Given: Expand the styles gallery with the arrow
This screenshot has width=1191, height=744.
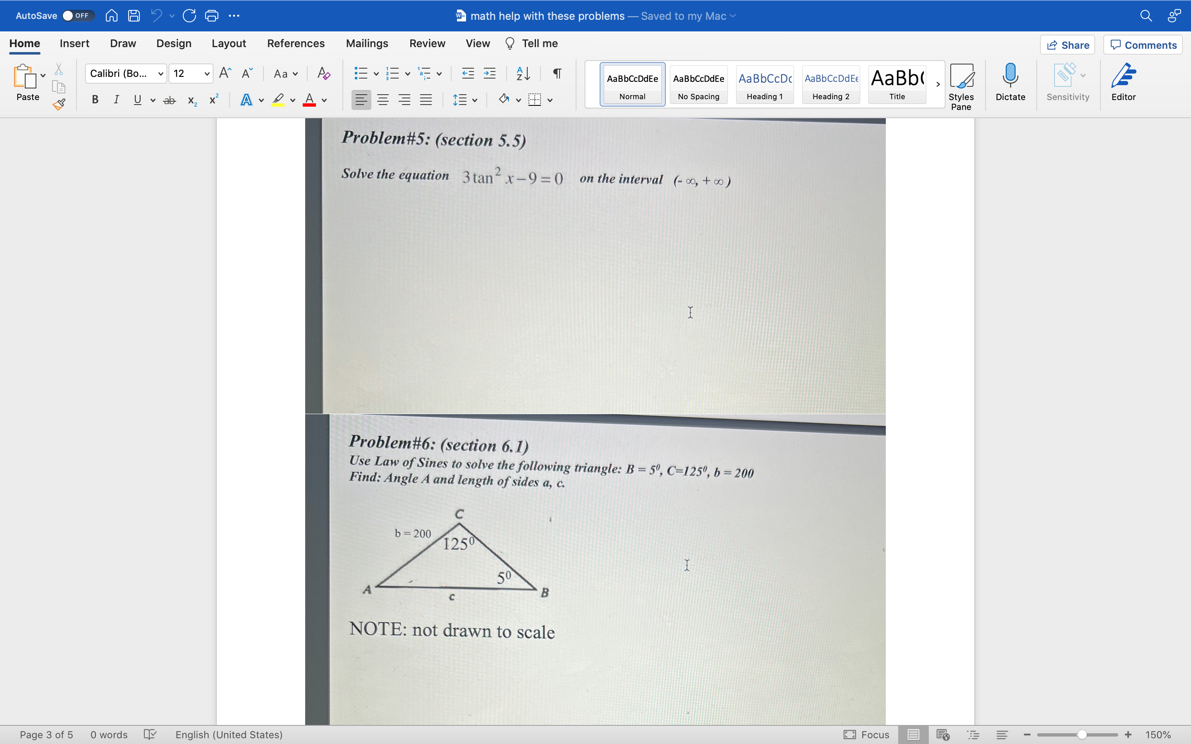Looking at the screenshot, I should coord(937,84).
